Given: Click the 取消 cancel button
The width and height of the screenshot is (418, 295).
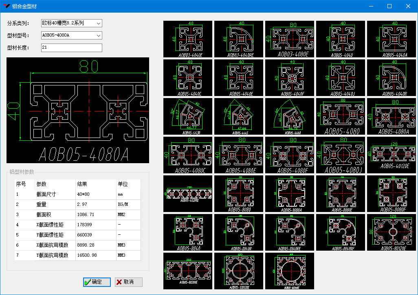Looking at the screenshot, I should click(x=129, y=282).
